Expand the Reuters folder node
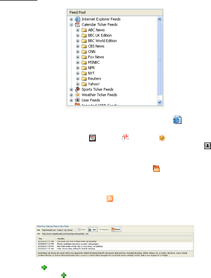211x278 pixels. 78,79
